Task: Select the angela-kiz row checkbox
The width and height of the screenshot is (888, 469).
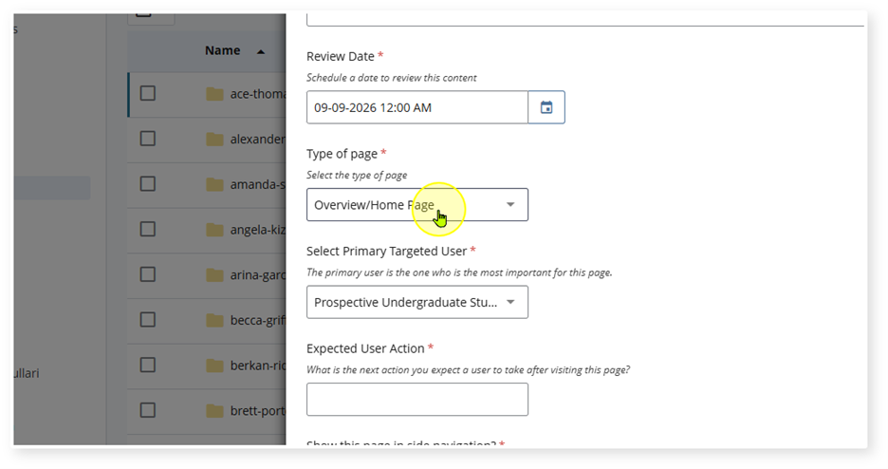Action: pos(148,229)
